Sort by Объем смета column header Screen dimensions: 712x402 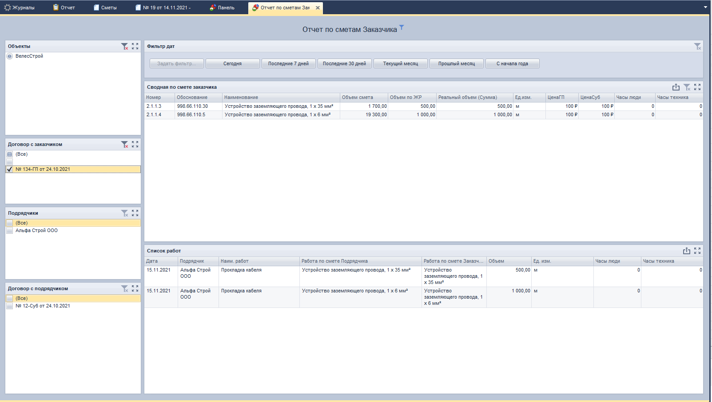363,97
